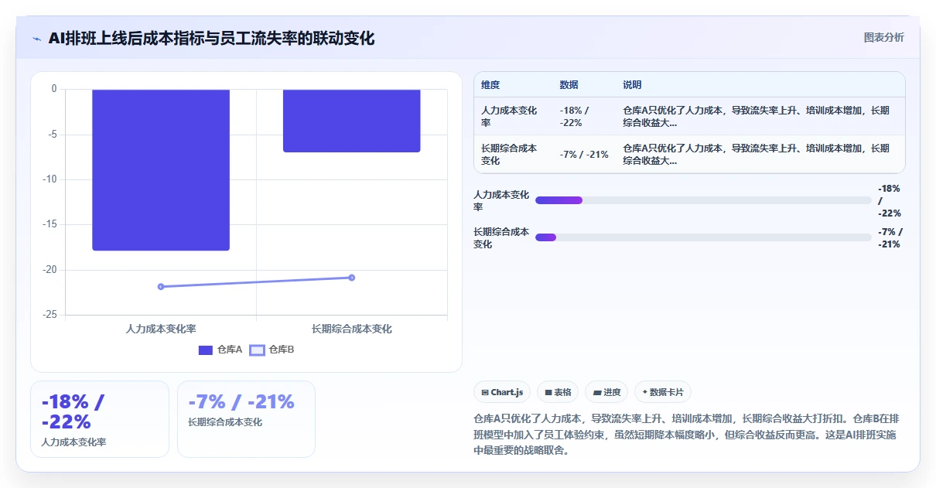Click the 长期综合成本变化 x-axis label
This screenshot has height=488, width=936.
tap(352, 329)
